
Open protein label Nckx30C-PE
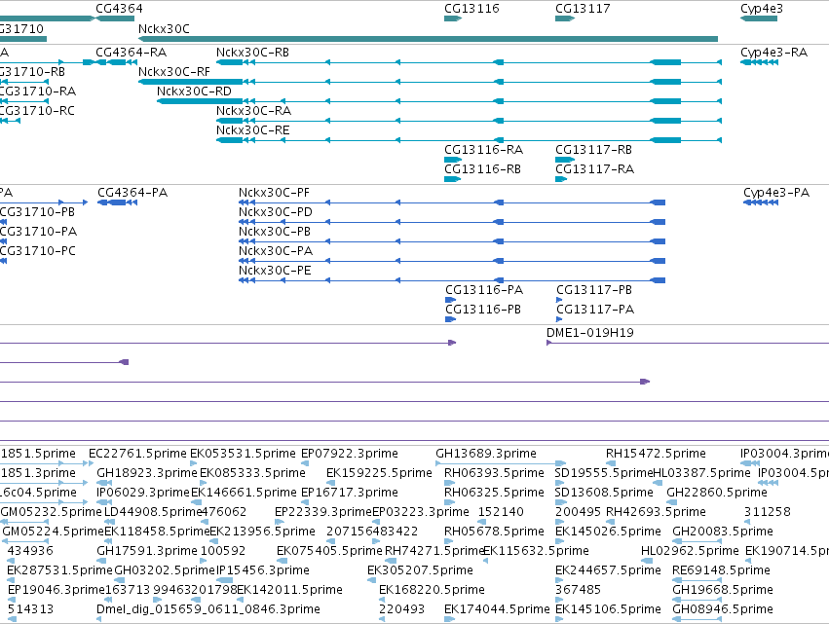pos(275,271)
